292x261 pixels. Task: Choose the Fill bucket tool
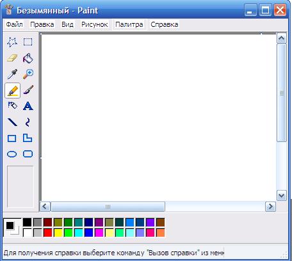(28, 58)
